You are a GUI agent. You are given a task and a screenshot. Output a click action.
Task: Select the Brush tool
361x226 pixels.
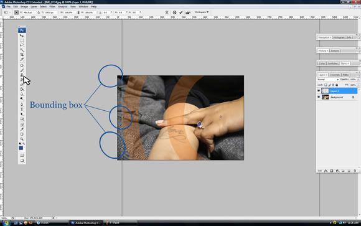22,70
